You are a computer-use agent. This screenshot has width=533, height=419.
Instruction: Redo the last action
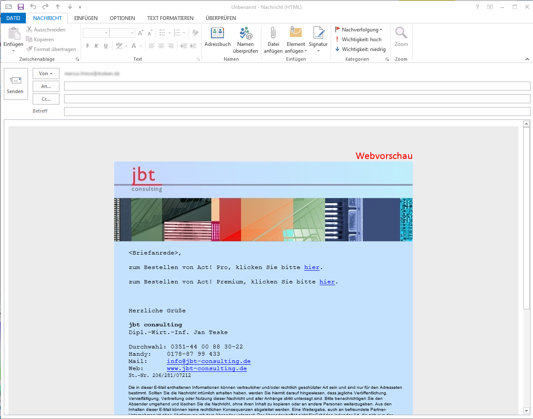click(x=45, y=7)
